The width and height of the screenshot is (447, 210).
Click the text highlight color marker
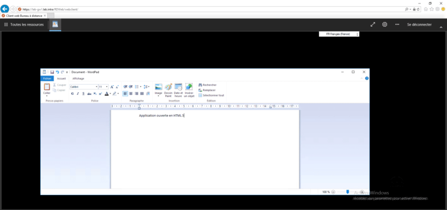[x=114, y=93]
